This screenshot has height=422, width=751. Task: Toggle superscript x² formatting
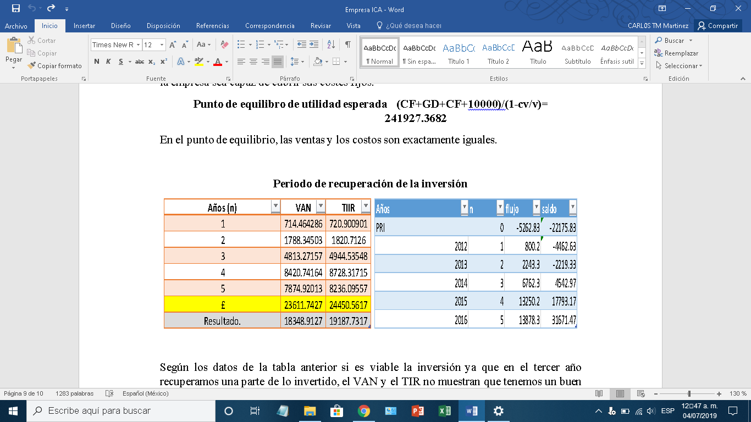164,62
